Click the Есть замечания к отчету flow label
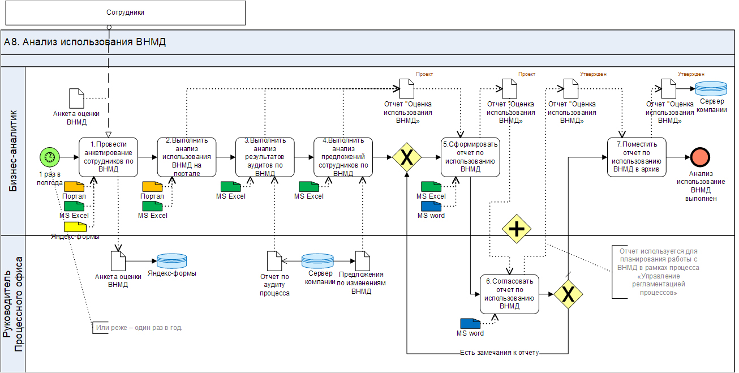Screen dimensions: 739x373 (499, 353)
